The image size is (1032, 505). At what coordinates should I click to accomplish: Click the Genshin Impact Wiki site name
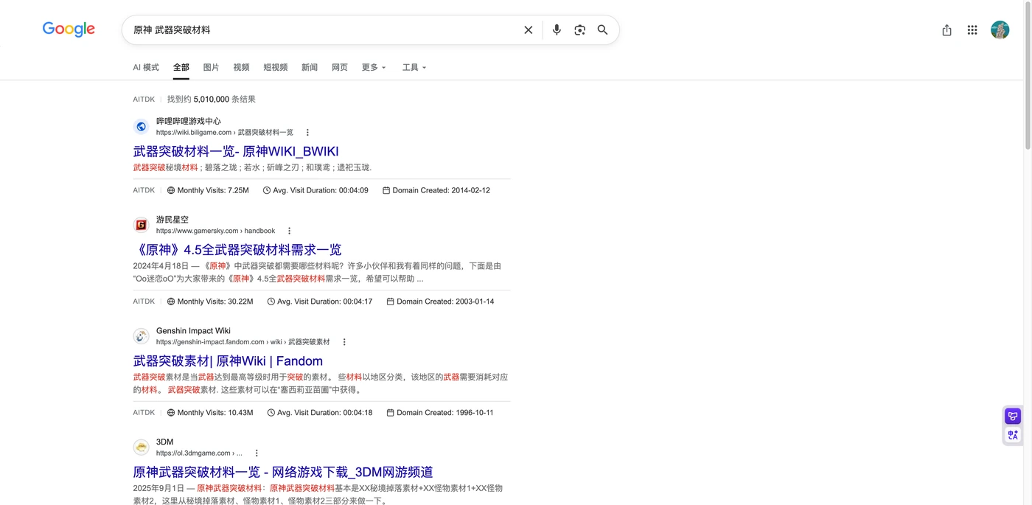point(193,331)
